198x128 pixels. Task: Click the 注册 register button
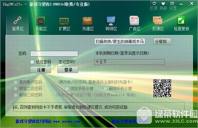pyautogui.click(x=41, y=70)
